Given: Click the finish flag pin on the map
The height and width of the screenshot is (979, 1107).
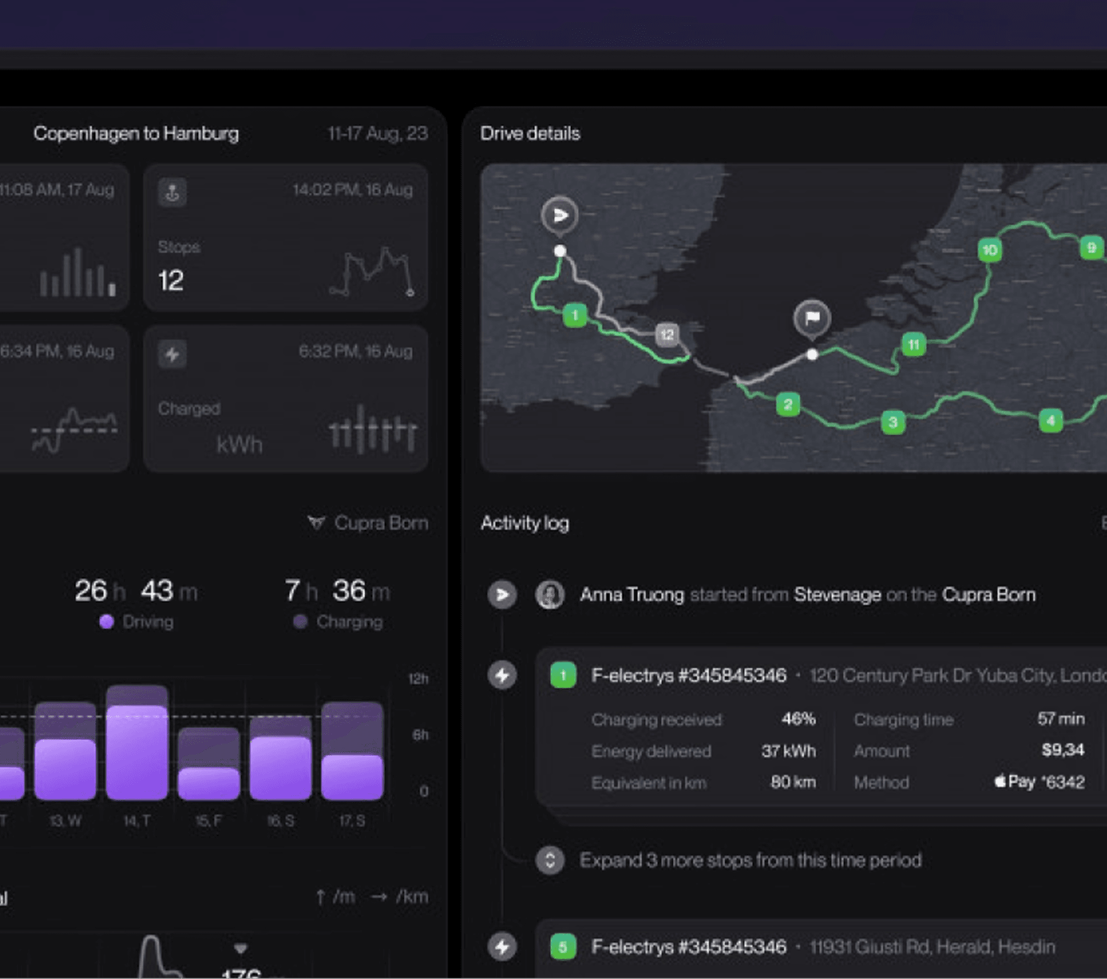Looking at the screenshot, I should pos(812,318).
